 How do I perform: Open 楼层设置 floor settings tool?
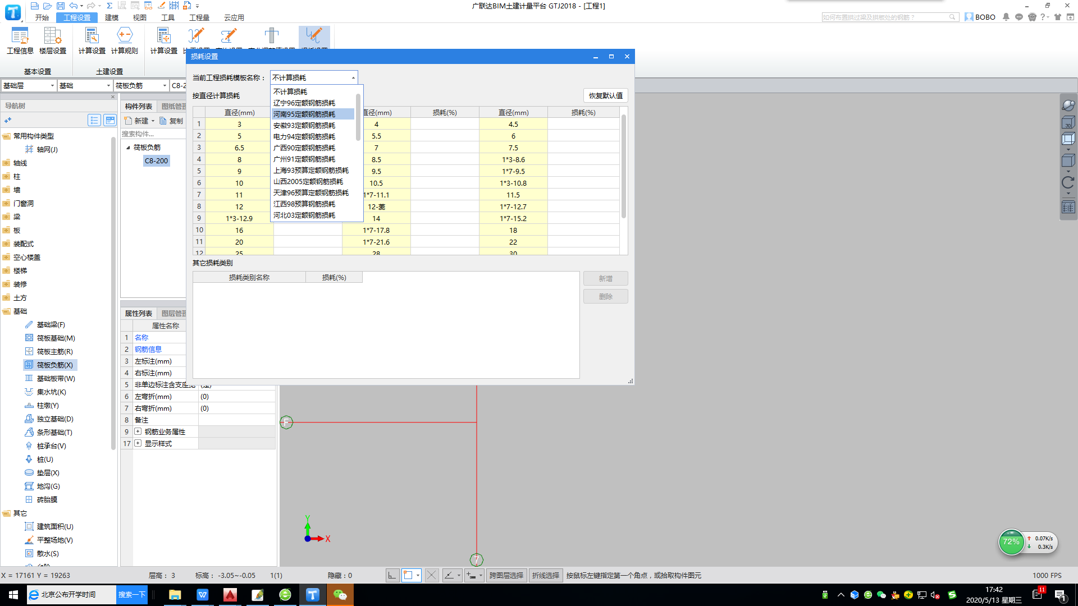pyautogui.click(x=53, y=41)
